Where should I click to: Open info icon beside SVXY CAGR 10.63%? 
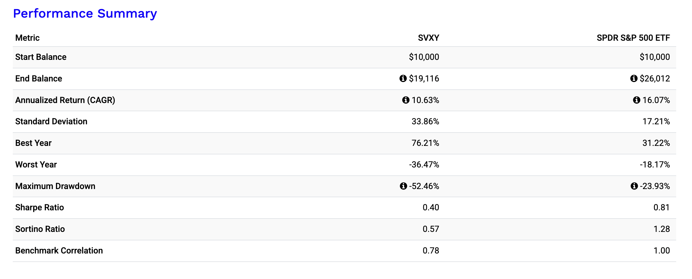[x=406, y=100]
